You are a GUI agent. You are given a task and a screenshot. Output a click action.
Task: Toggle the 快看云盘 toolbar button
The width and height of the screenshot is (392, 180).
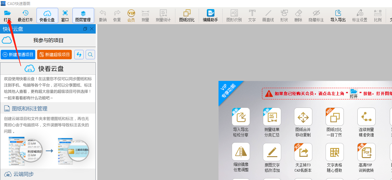point(47,16)
